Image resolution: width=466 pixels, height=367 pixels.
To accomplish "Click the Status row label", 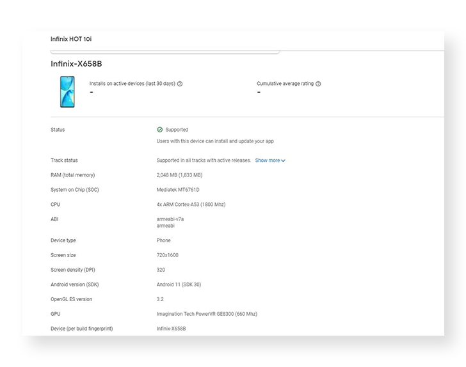I will click(58, 130).
